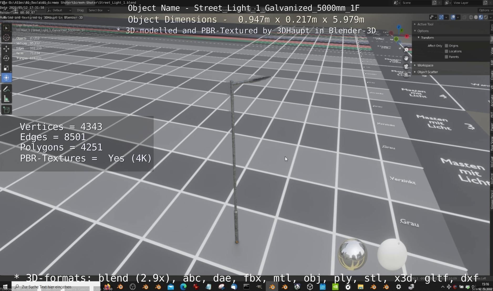Activate the 3D Cursor tool
Viewport: 493px width, 291px height.
(6, 38)
